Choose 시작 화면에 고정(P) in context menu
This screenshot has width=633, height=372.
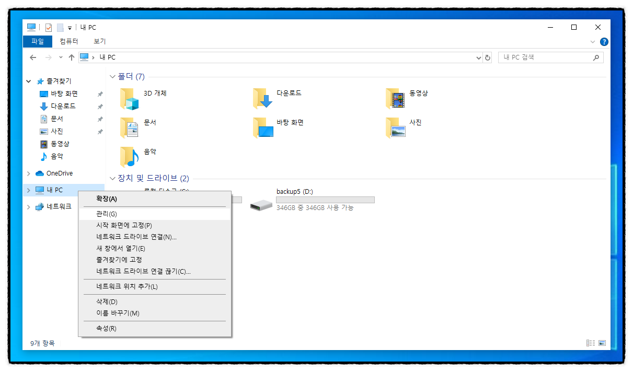[155, 225]
